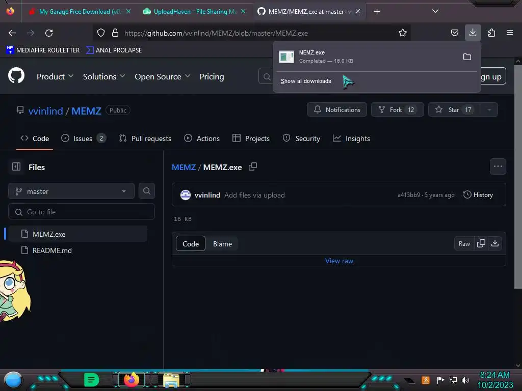Screen dimensions: 522x391
Task: Open the network tray icon
Action: tap(453, 380)
